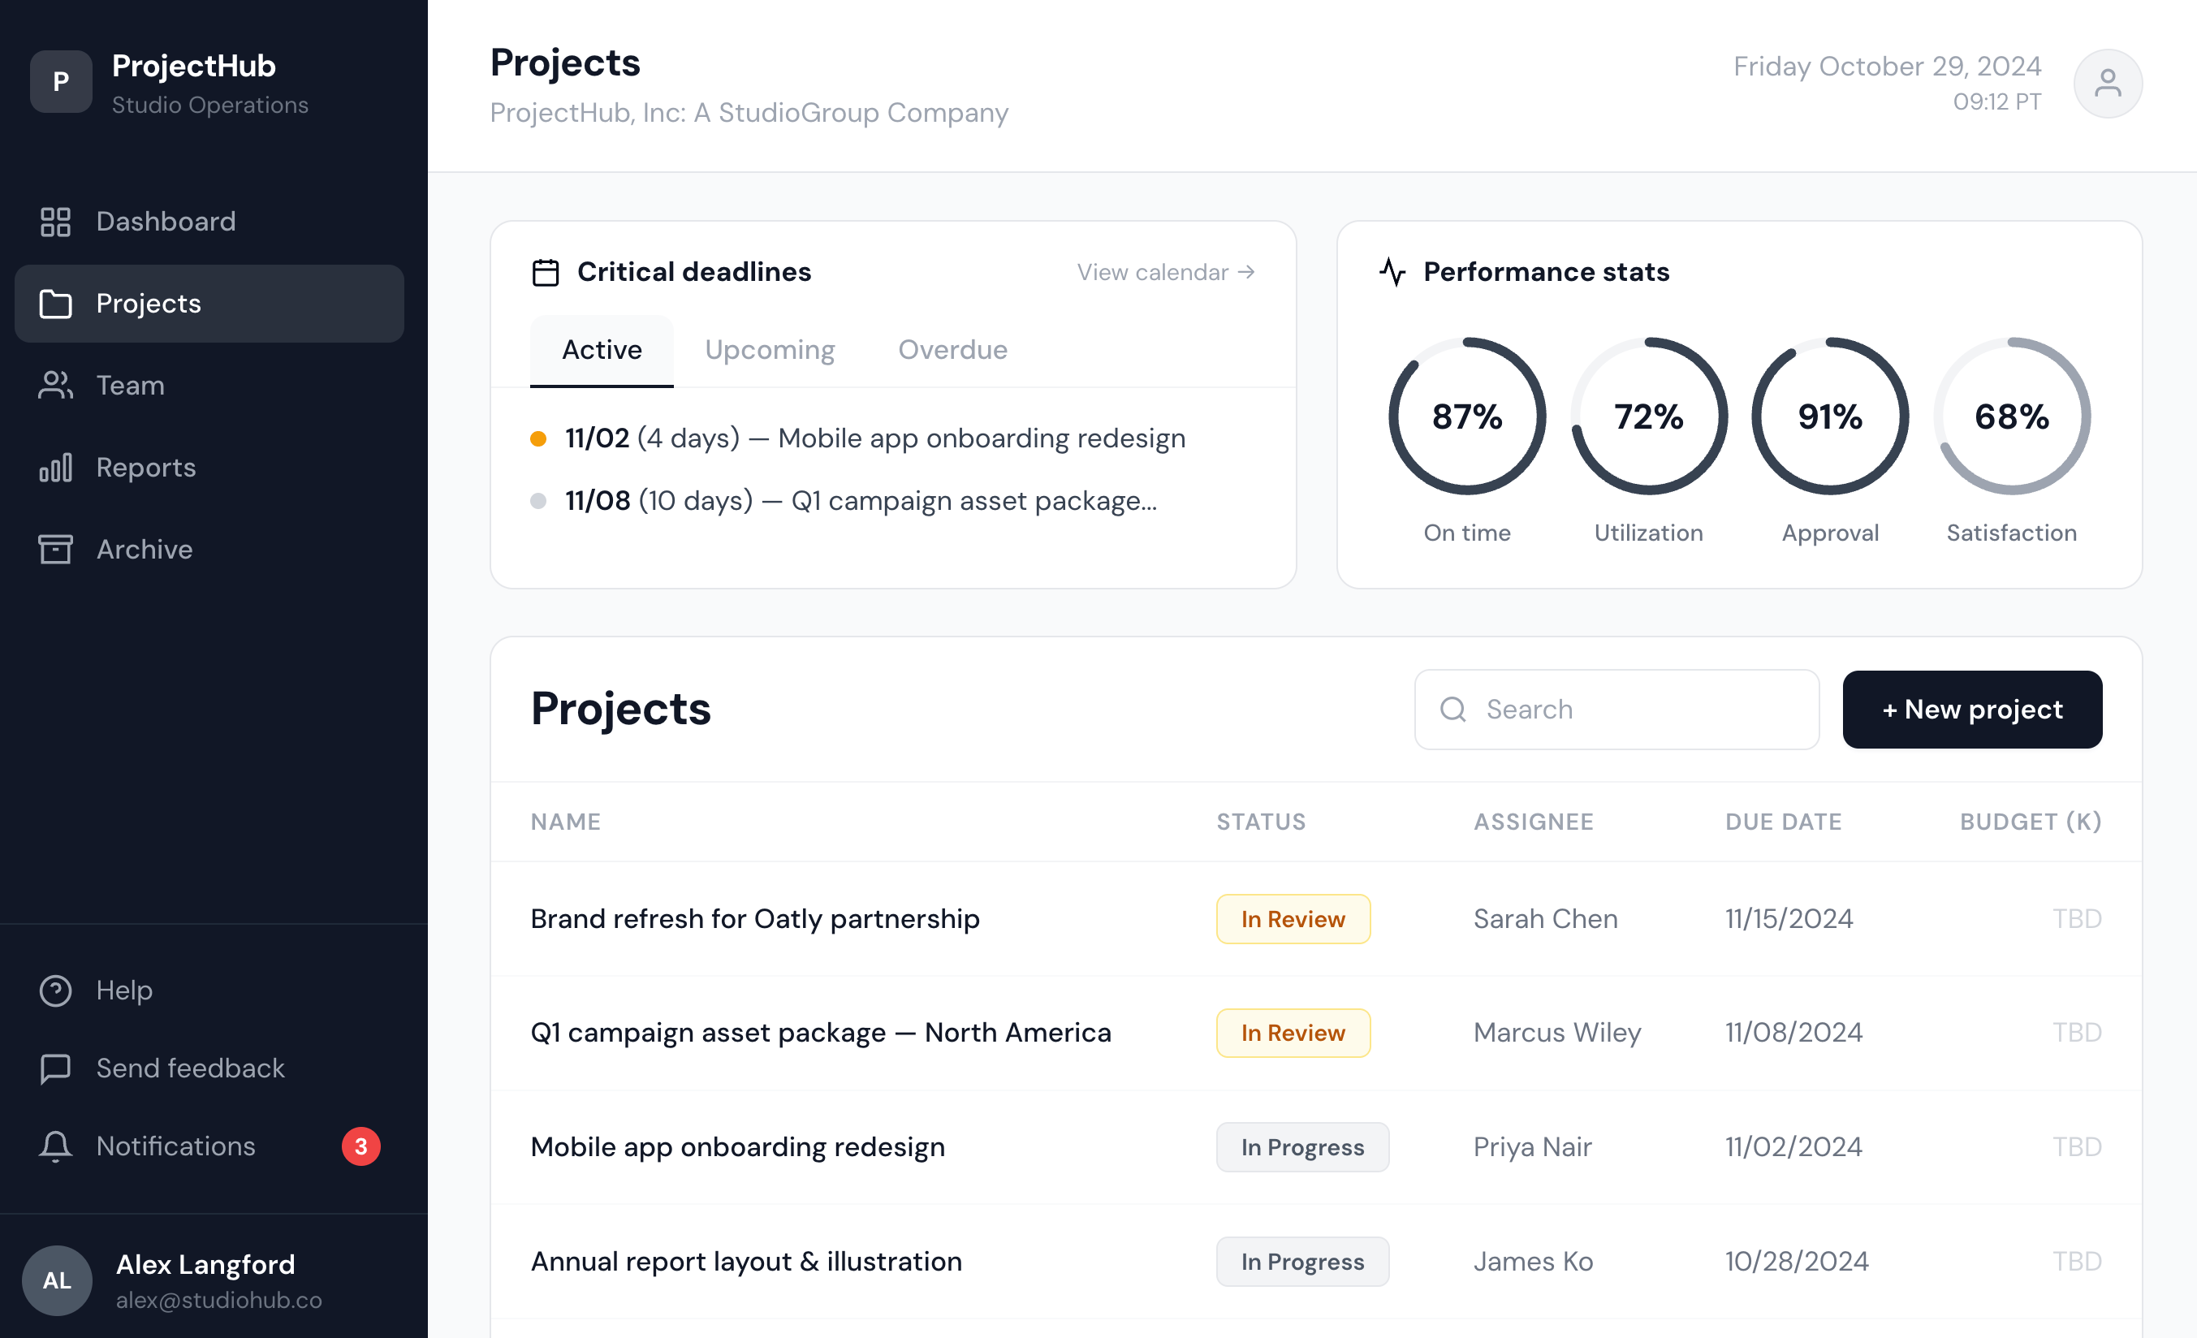Click the Reports bar chart icon

click(x=56, y=467)
